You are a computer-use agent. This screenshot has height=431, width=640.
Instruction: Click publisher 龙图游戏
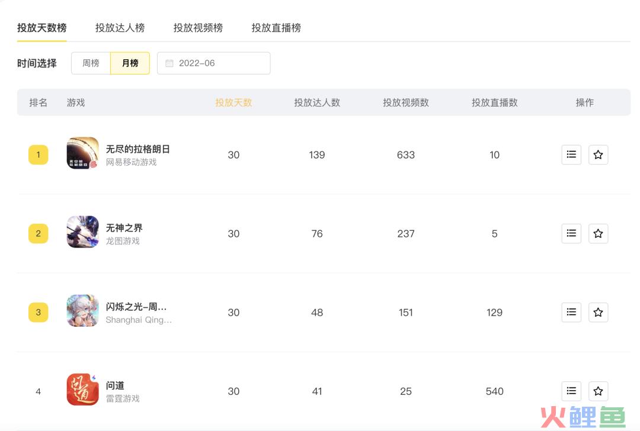[123, 241]
